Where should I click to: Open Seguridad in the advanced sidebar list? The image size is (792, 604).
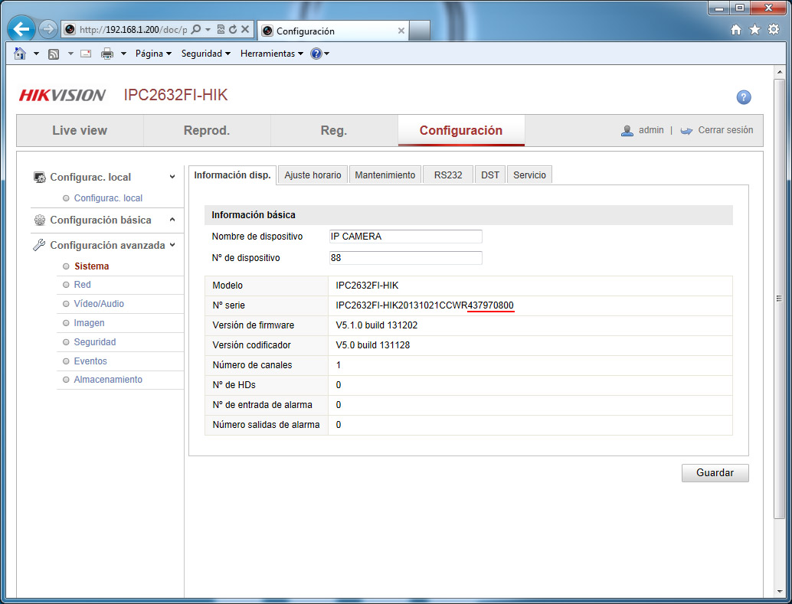(95, 342)
